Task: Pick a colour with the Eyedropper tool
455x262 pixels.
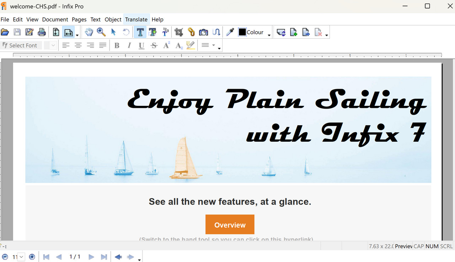Action: coord(230,32)
